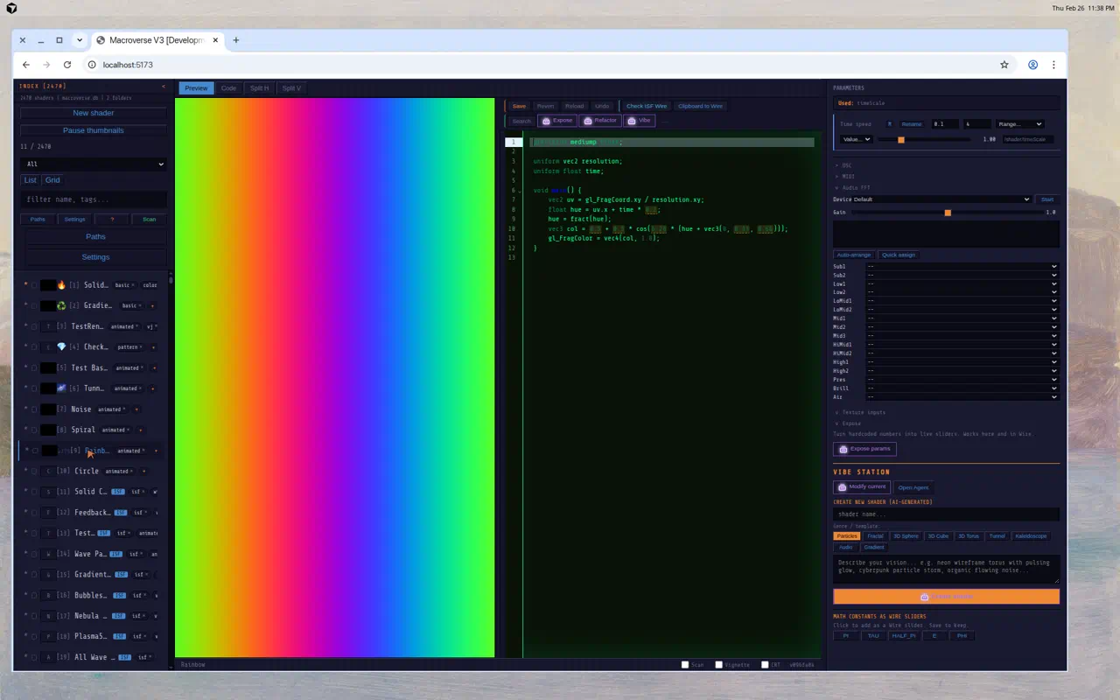Collapse the Index sidebar with the arrow icon
The image size is (1120, 700).
163,87
